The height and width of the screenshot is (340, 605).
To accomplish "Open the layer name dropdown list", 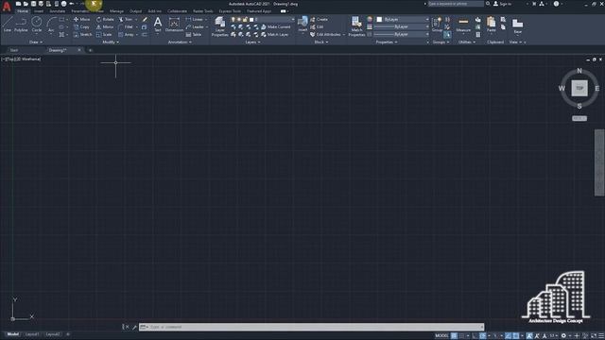I will click(293, 19).
